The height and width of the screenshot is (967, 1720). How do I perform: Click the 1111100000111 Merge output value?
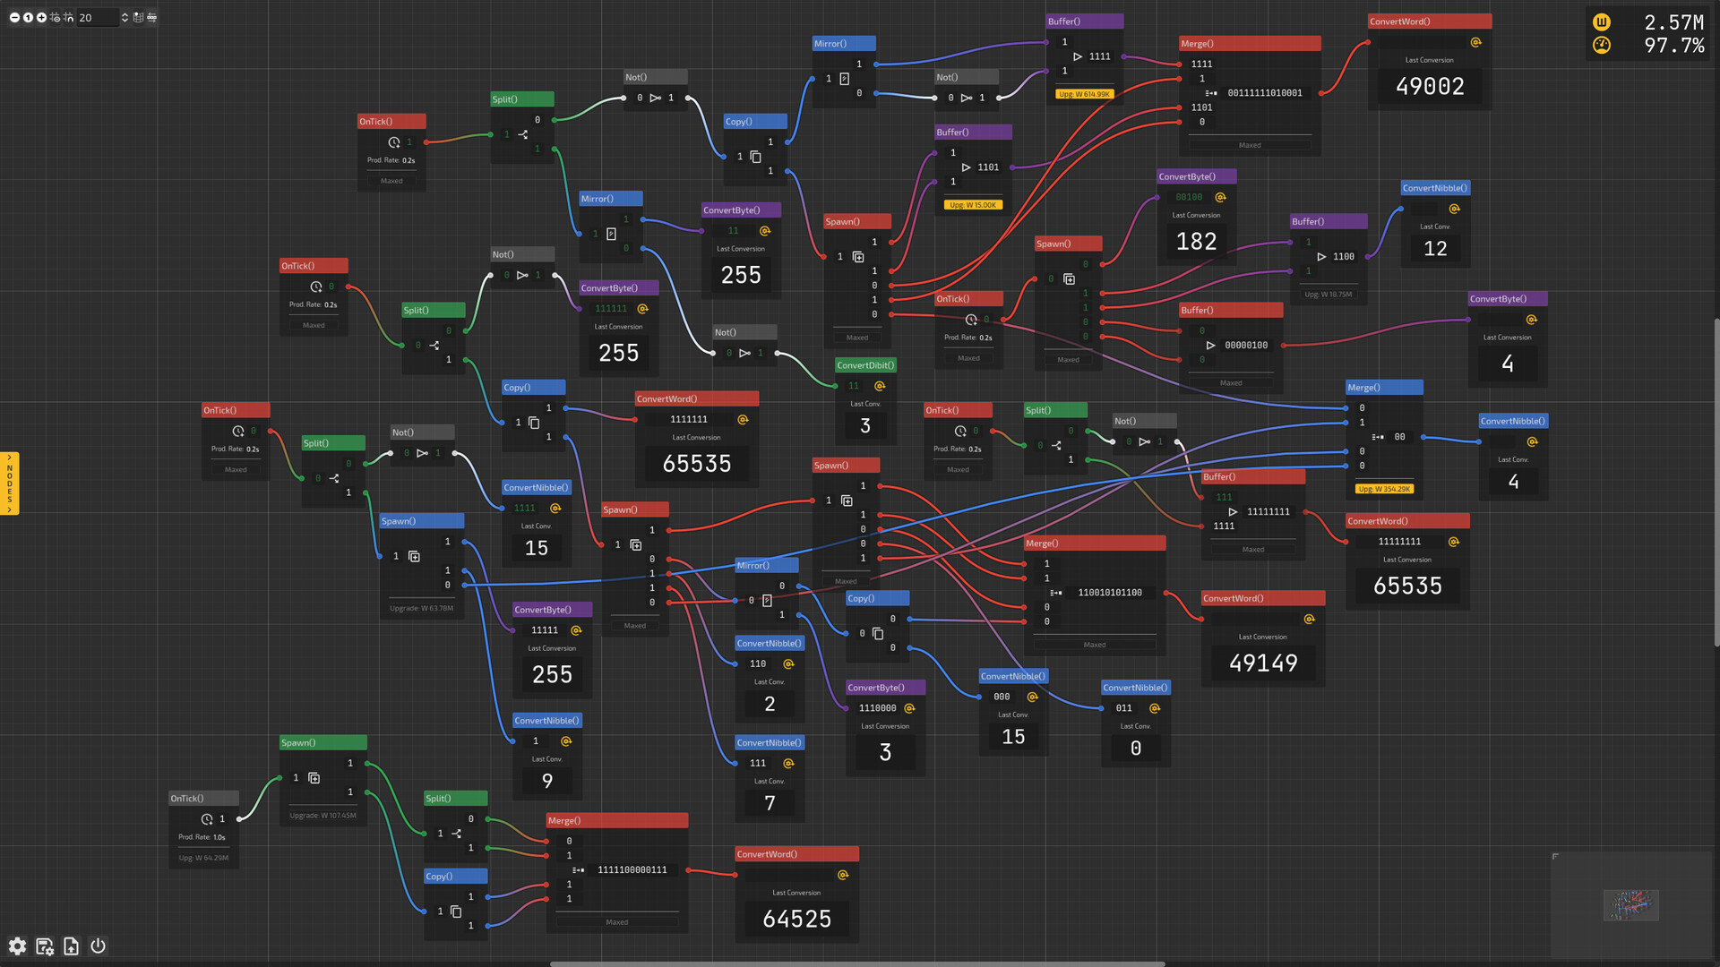(632, 870)
